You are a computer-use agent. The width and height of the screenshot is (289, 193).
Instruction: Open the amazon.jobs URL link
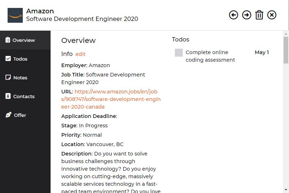(x=111, y=99)
